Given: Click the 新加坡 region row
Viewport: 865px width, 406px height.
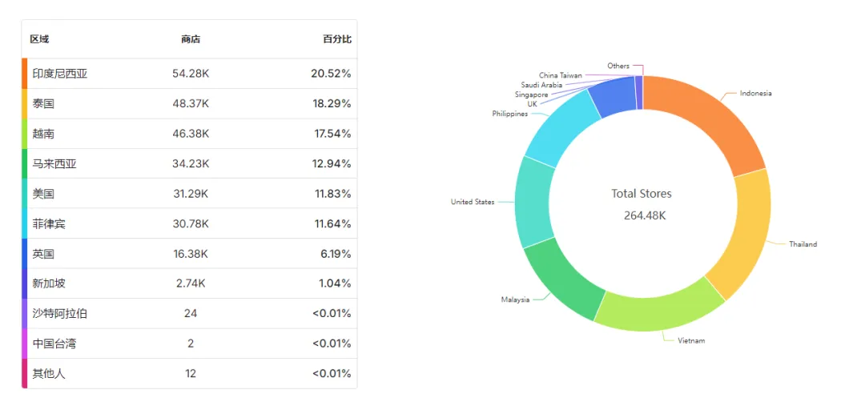Looking at the screenshot, I should (x=189, y=283).
